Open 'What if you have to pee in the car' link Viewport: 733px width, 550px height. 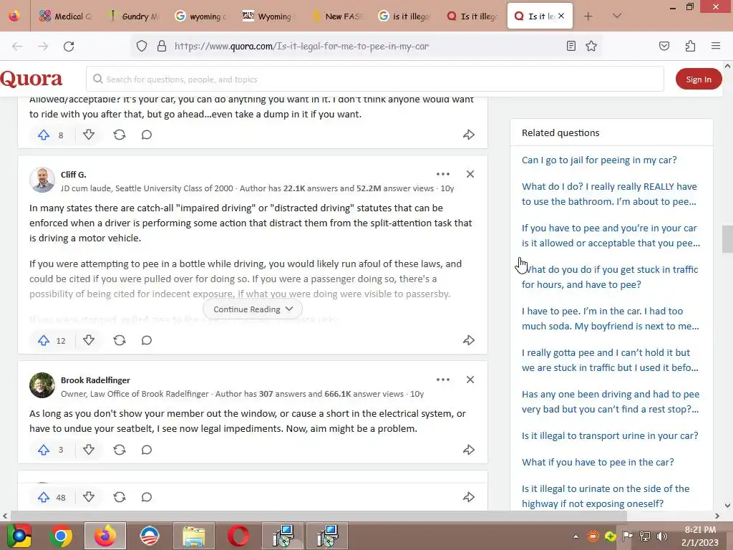(598, 463)
